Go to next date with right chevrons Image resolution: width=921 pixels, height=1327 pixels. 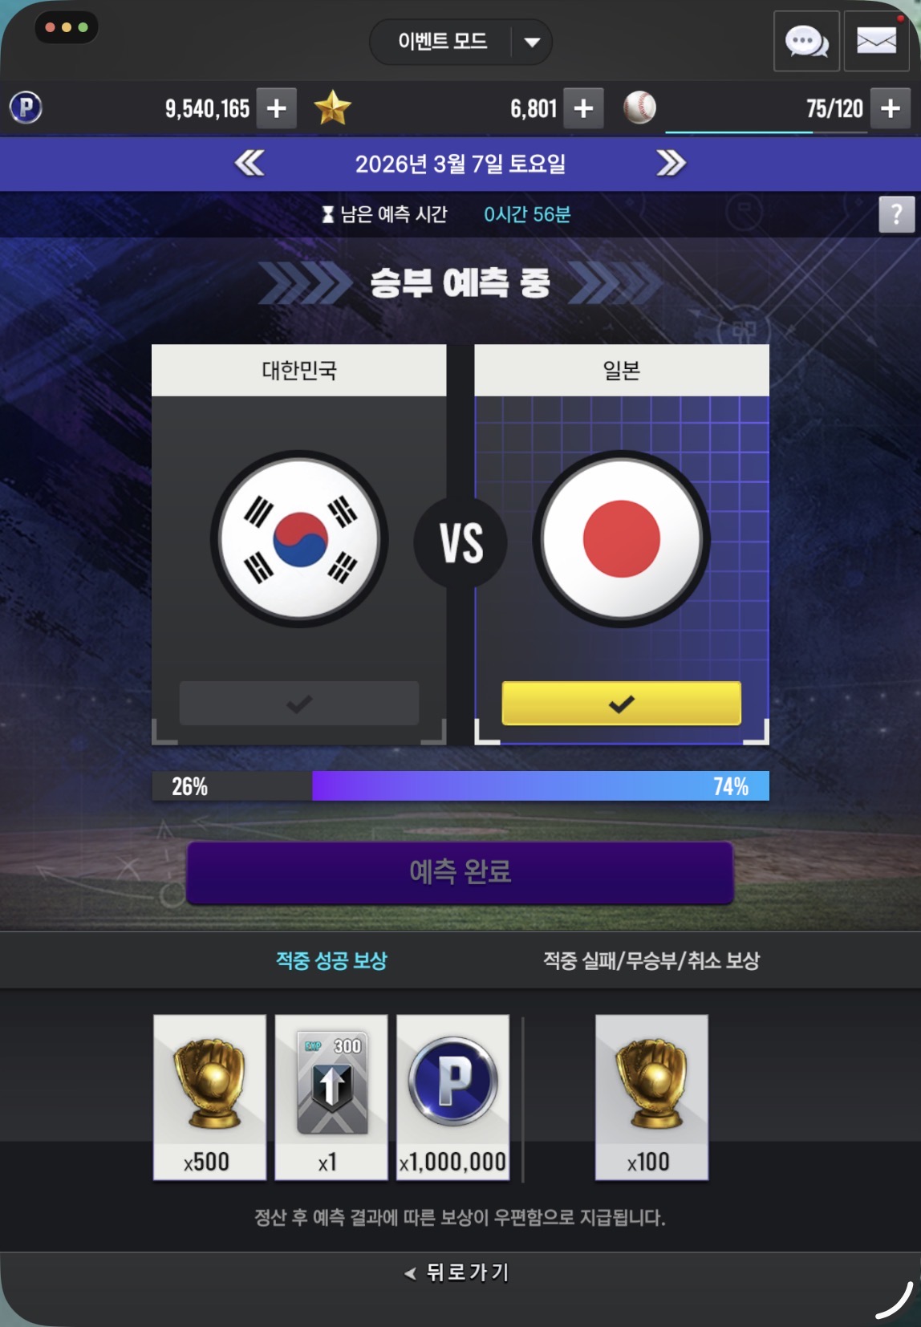click(671, 163)
